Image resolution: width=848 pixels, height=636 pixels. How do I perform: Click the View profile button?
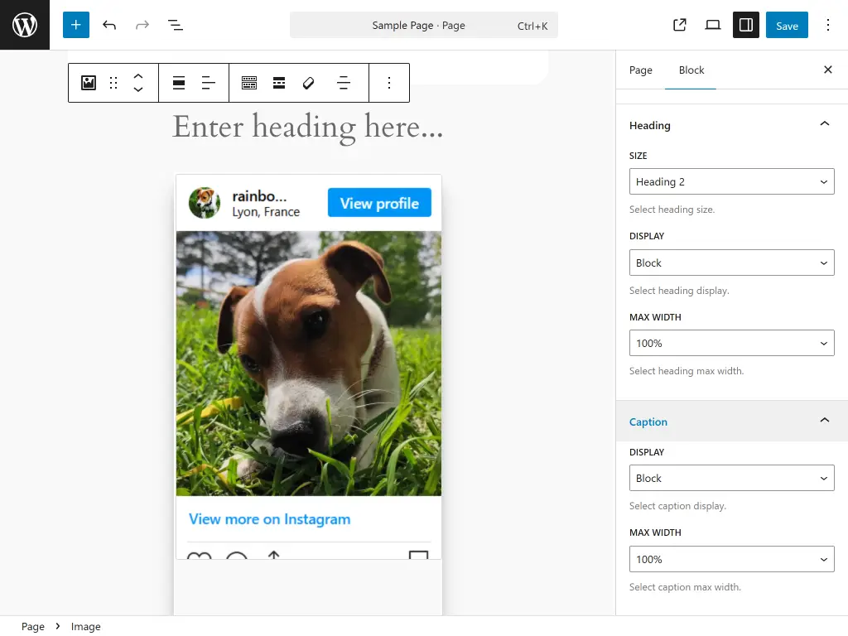pyautogui.click(x=379, y=203)
